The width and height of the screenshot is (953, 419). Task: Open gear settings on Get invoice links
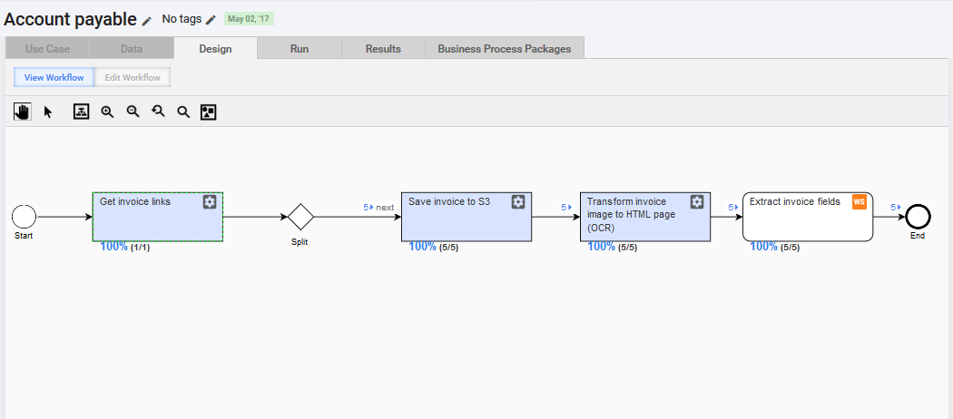(x=210, y=201)
